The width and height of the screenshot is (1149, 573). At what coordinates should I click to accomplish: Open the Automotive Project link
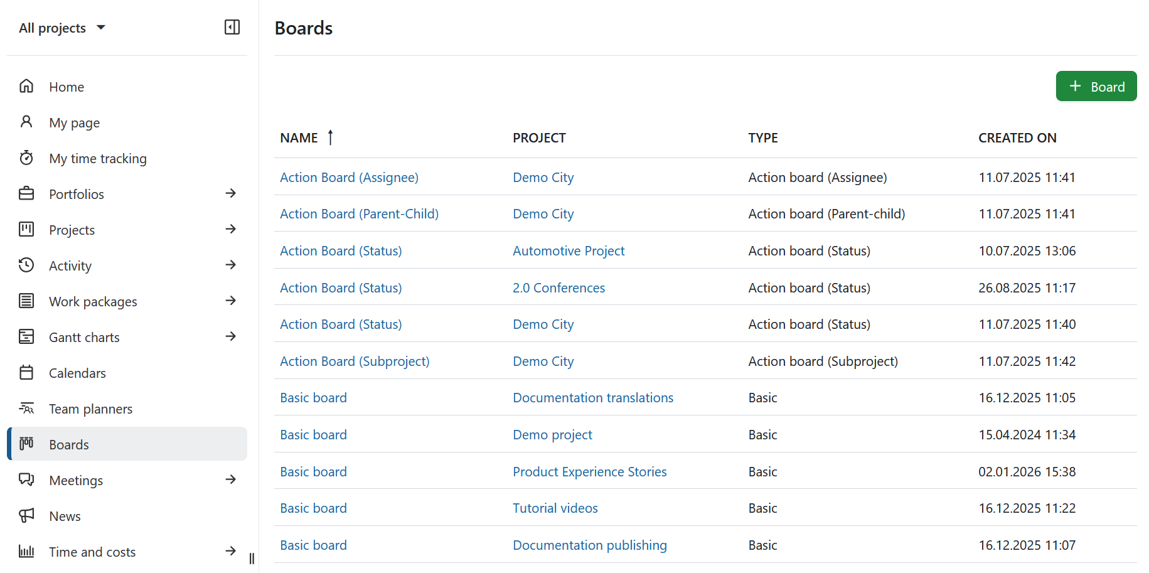click(x=569, y=250)
